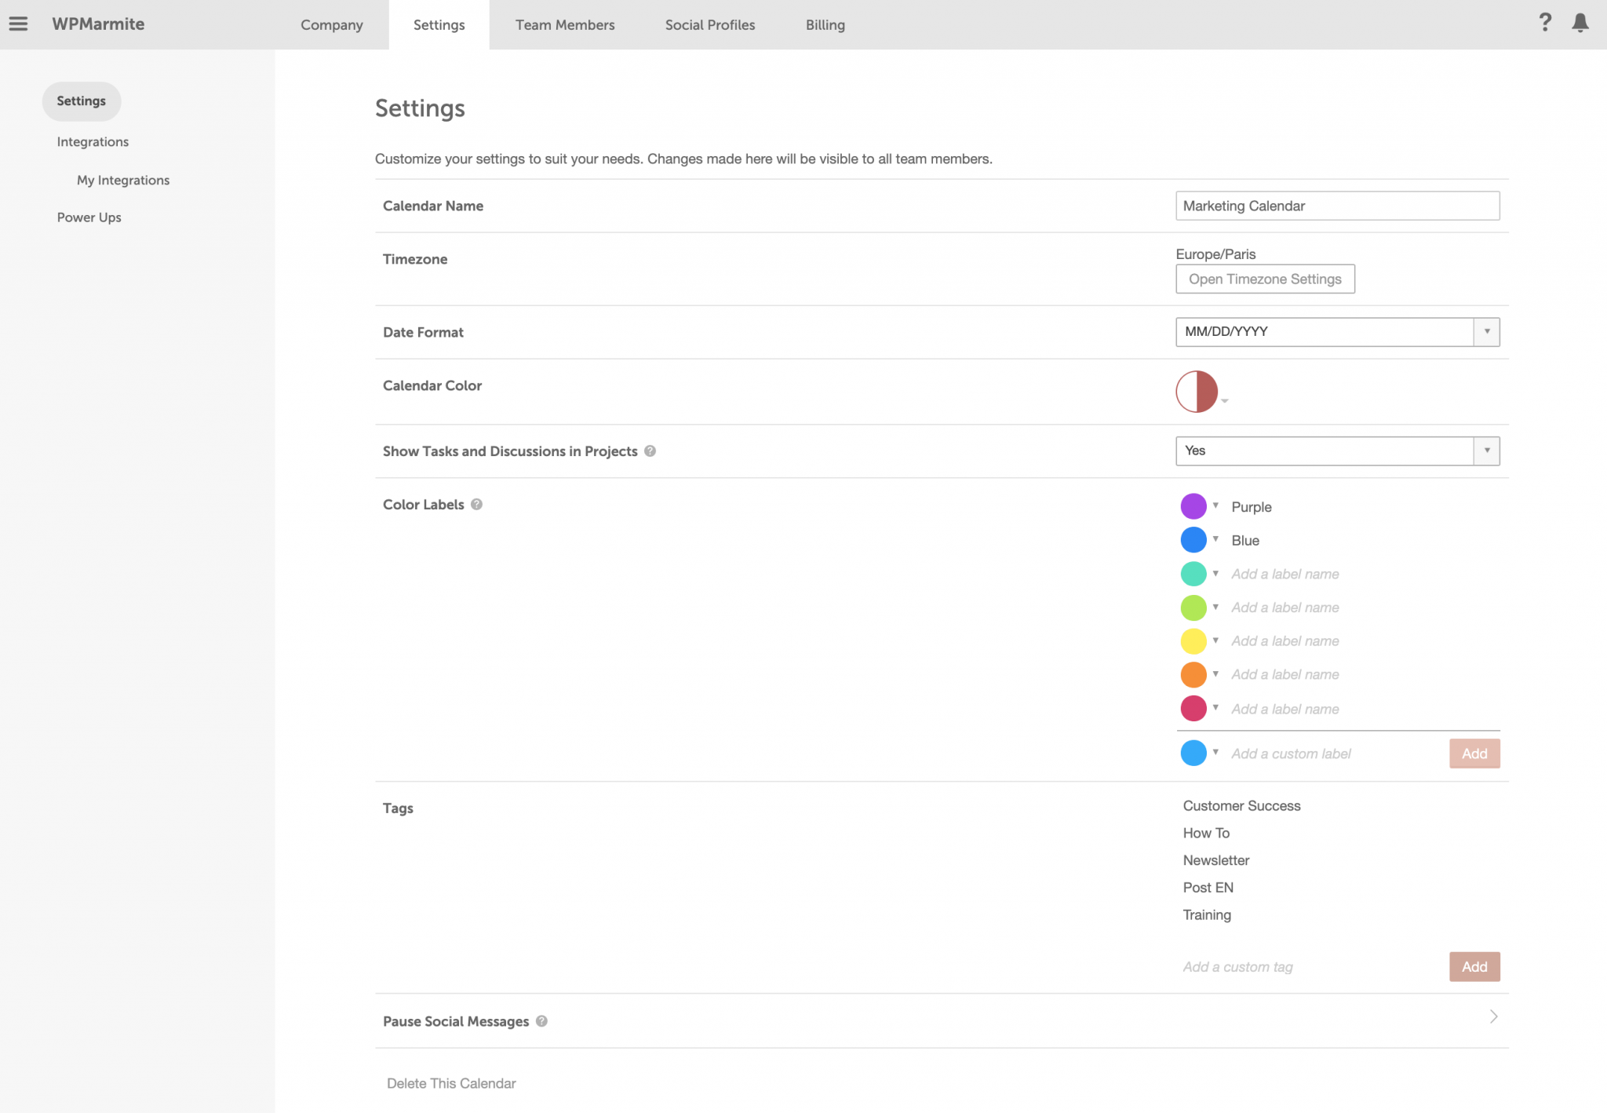Click the Blue label color swatch
The image size is (1607, 1113).
(1193, 540)
